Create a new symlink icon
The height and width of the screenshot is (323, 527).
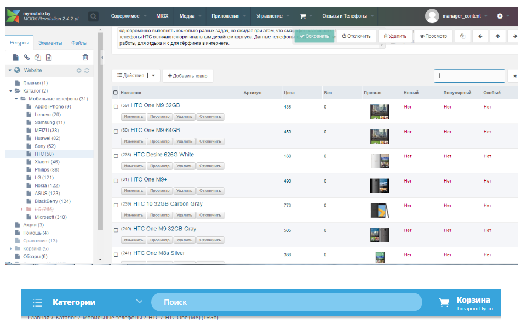pos(38,58)
